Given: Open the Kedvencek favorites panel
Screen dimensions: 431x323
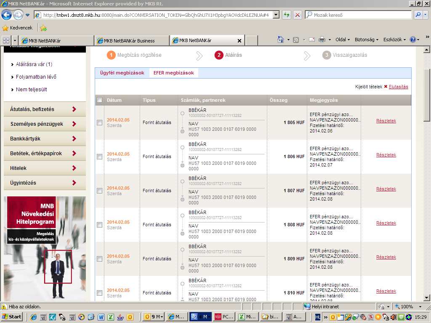Looking at the screenshot, I should coord(18,28).
